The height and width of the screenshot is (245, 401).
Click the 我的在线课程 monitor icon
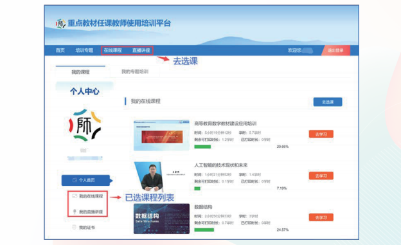pyautogui.click(x=75, y=196)
